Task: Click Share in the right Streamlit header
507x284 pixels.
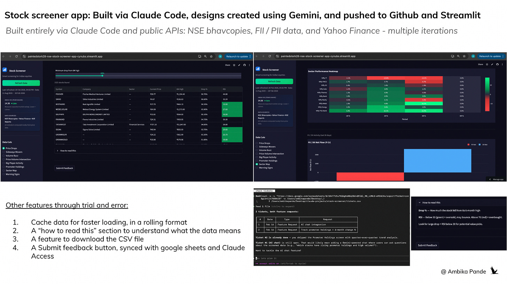Action: (481, 64)
